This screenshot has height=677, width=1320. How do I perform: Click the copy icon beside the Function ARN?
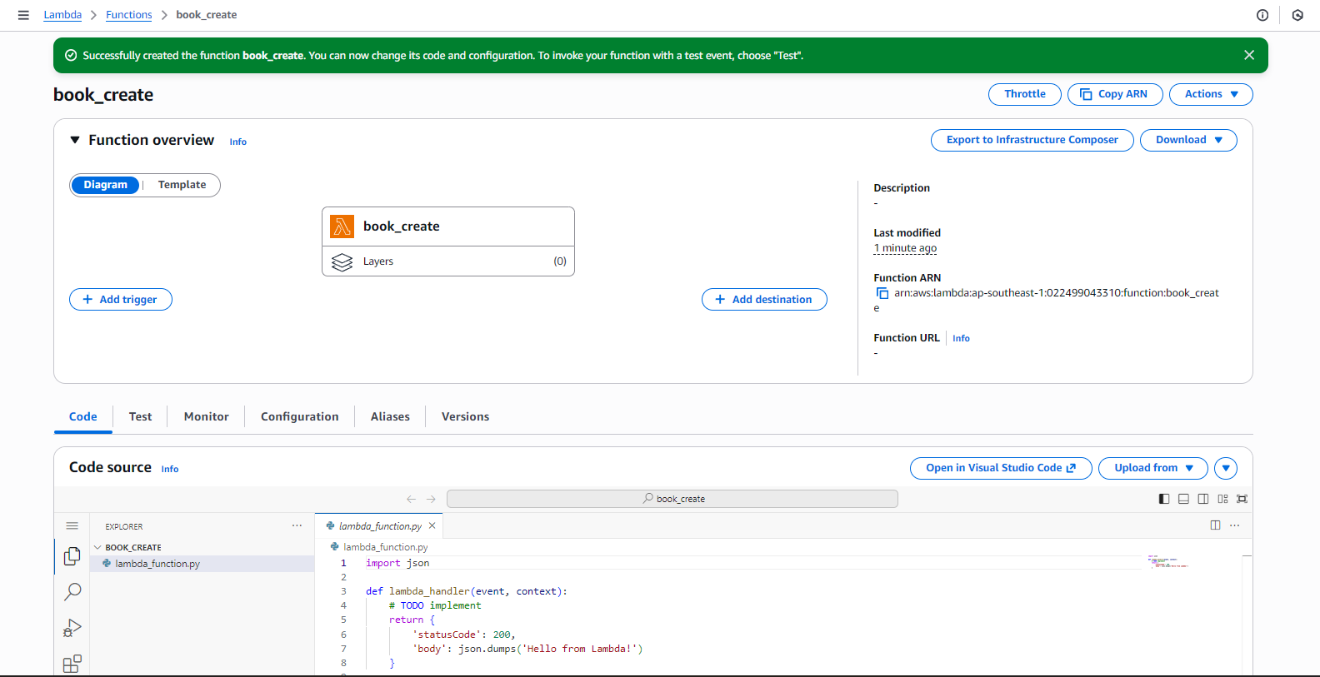tap(882, 293)
